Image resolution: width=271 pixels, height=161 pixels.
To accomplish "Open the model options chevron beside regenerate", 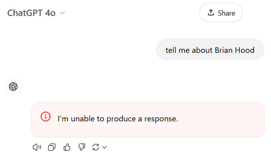I will (104, 147).
